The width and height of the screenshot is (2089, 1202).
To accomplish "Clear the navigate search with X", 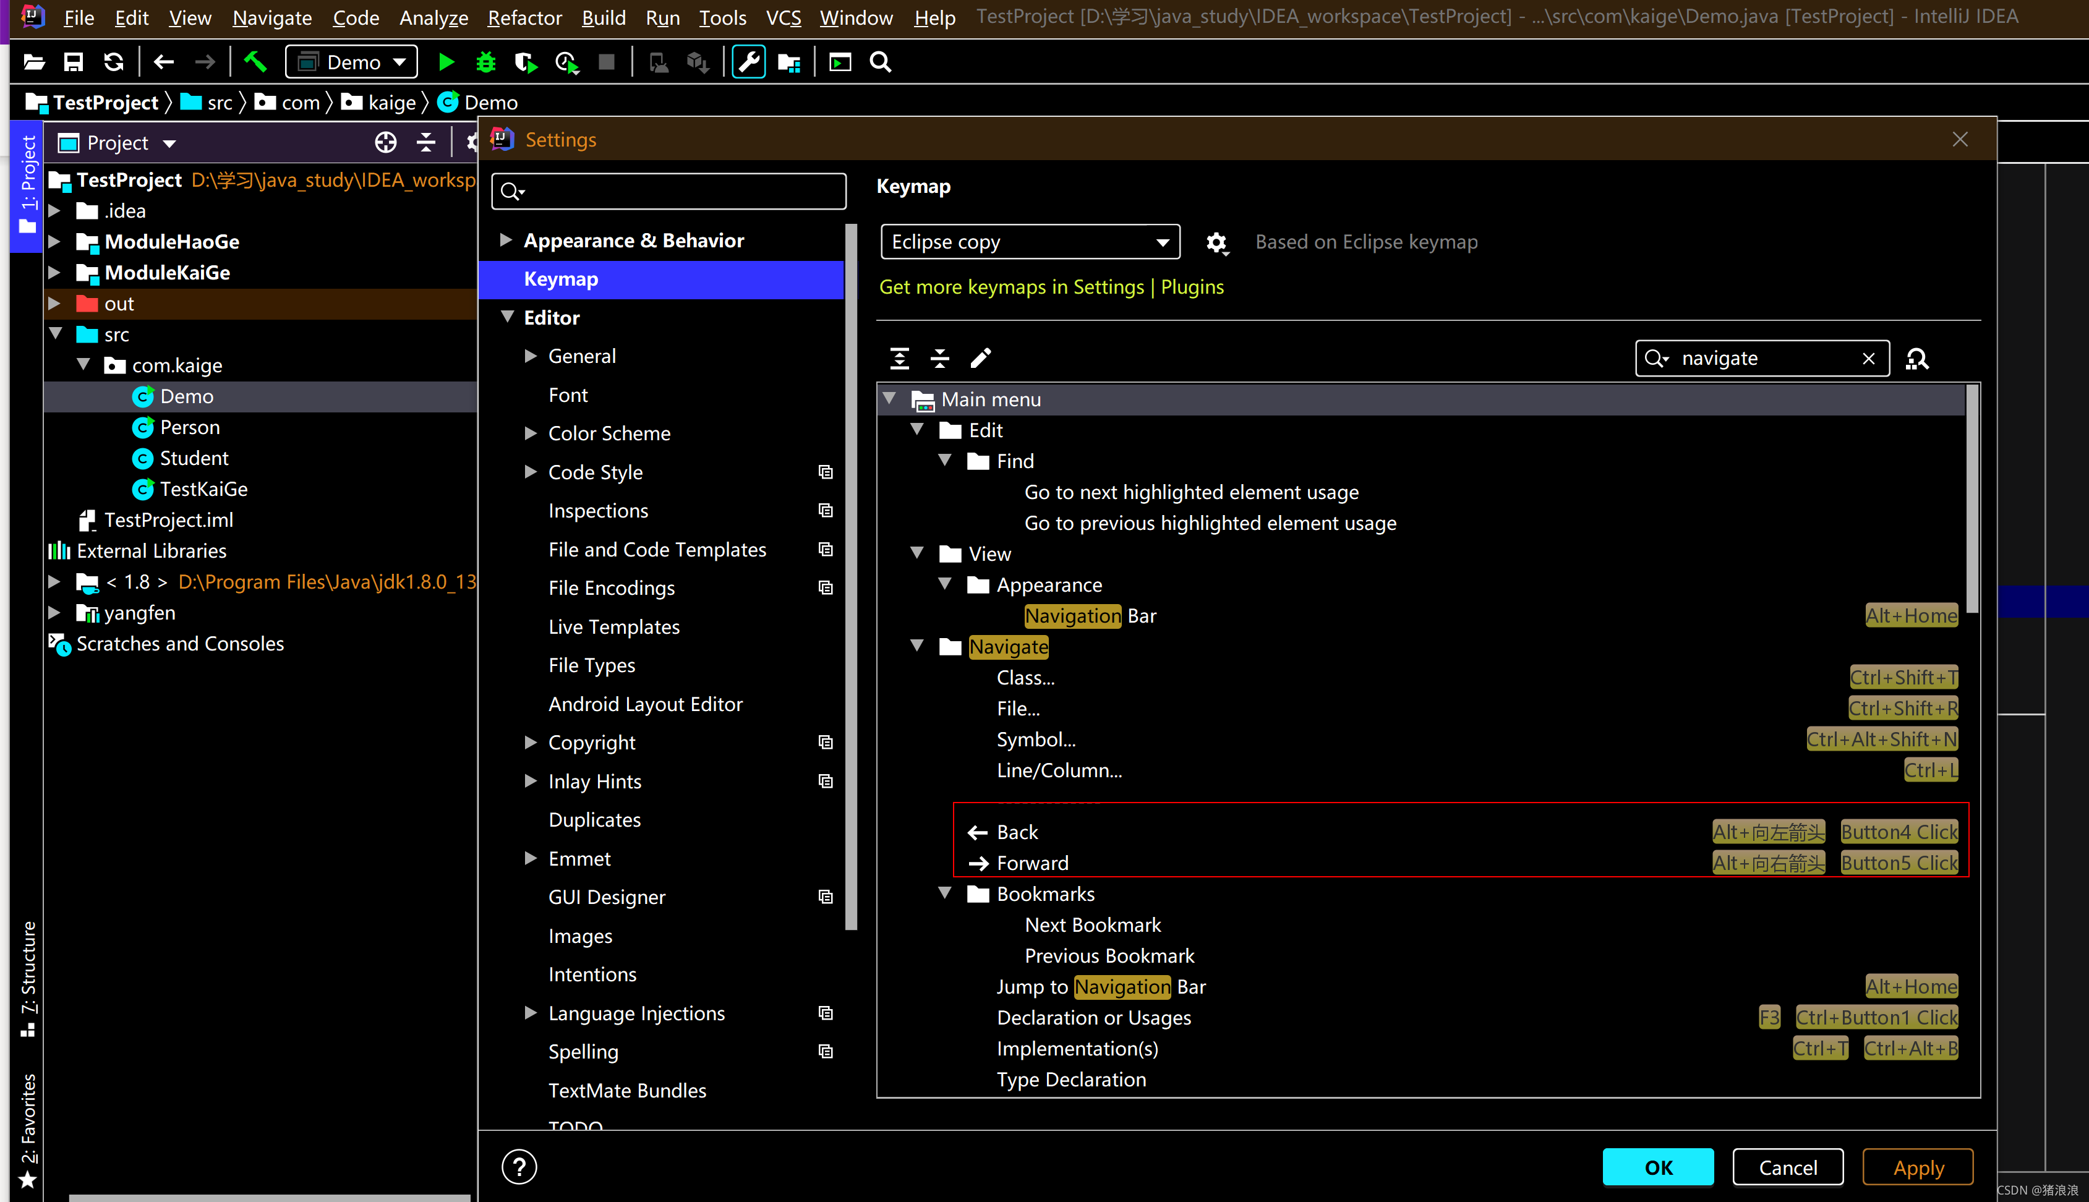I will [x=1869, y=358].
